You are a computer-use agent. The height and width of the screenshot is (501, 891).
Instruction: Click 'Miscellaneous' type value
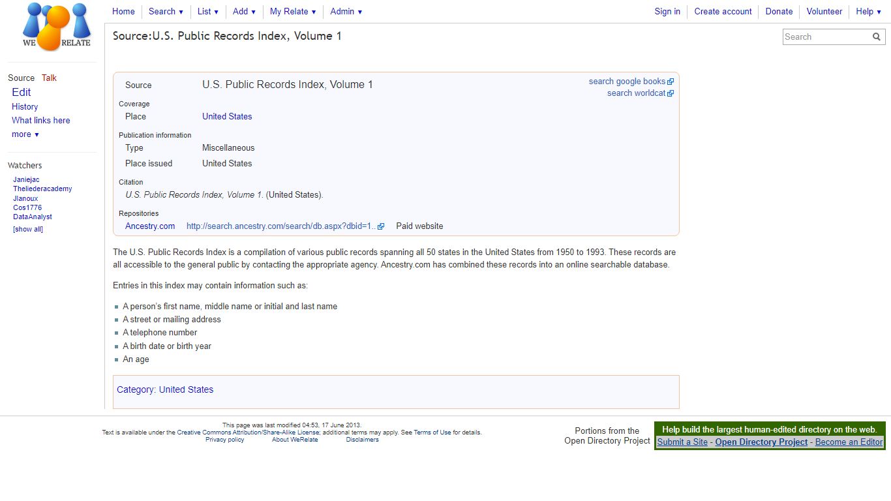[x=228, y=148]
